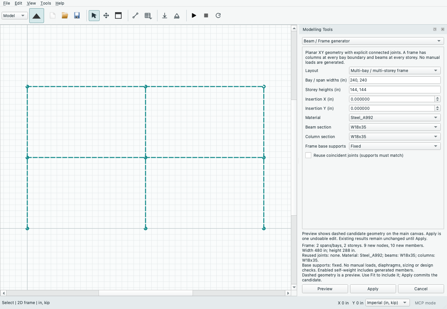Create a new file with the blank page icon
Viewport: 447px width, 309px height.
(53, 15)
